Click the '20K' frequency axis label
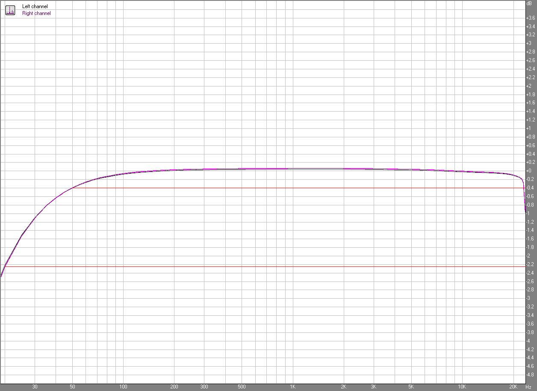 pyautogui.click(x=513, y=387)
